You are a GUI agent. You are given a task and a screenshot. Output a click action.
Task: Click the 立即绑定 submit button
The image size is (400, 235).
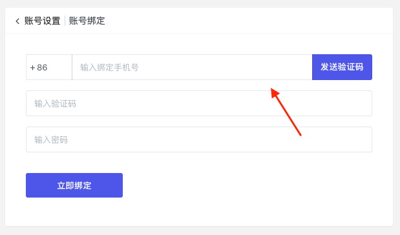(x=74, y=185)
